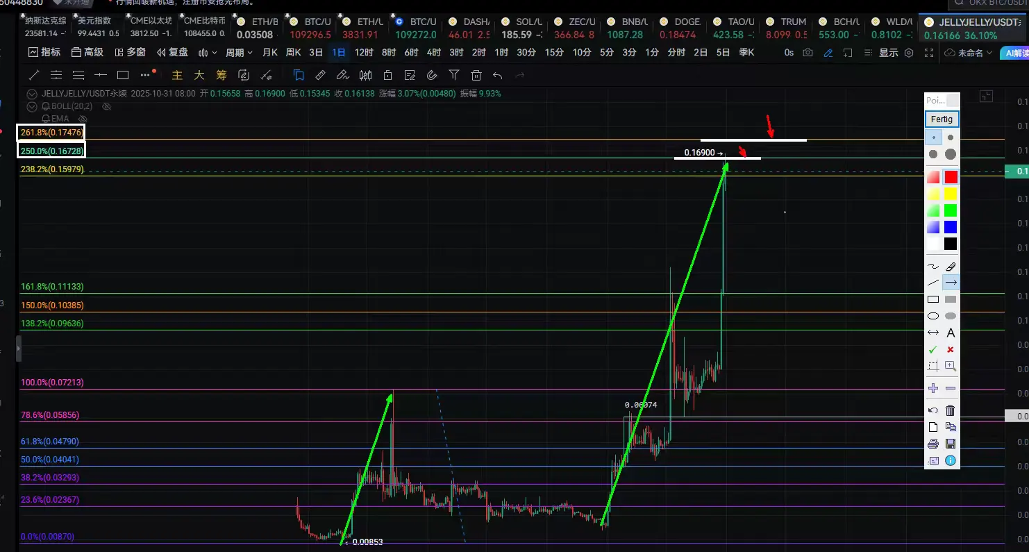Clear annotations with palette trash icon
Screen dimensions: 1029x552
click(951, 410)
